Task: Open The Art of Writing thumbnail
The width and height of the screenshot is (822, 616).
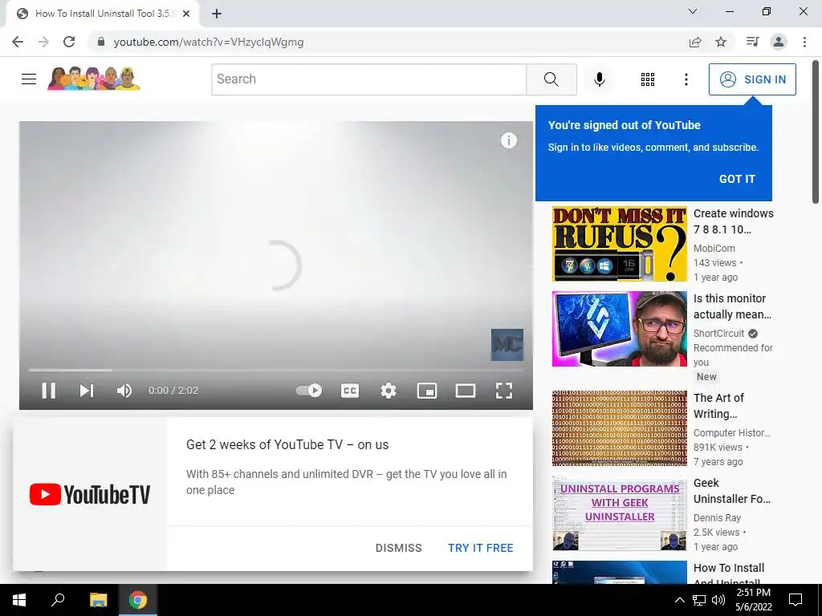Action: pos(619,428)
